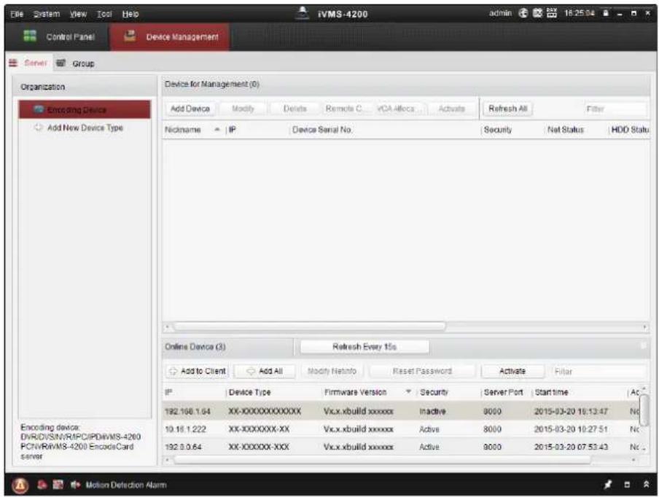Click the upper table Security column header
Image resolution: width=659 pixels, height=497 pixels.
click(512, 130)
